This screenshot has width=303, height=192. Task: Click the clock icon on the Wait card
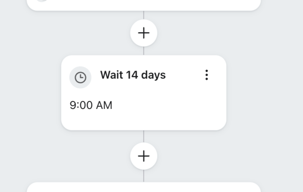[80, 77]
